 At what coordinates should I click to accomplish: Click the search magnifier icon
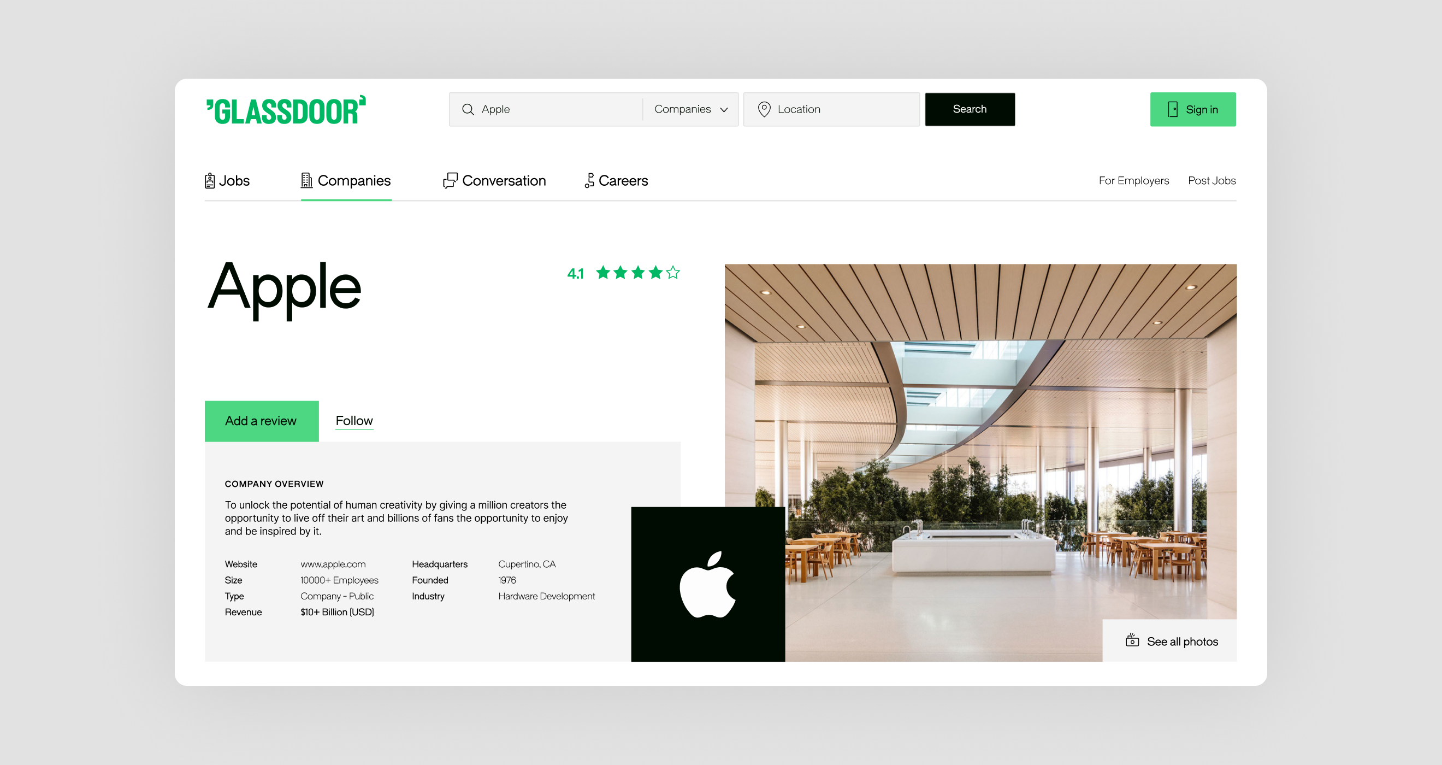pos(468,109)
